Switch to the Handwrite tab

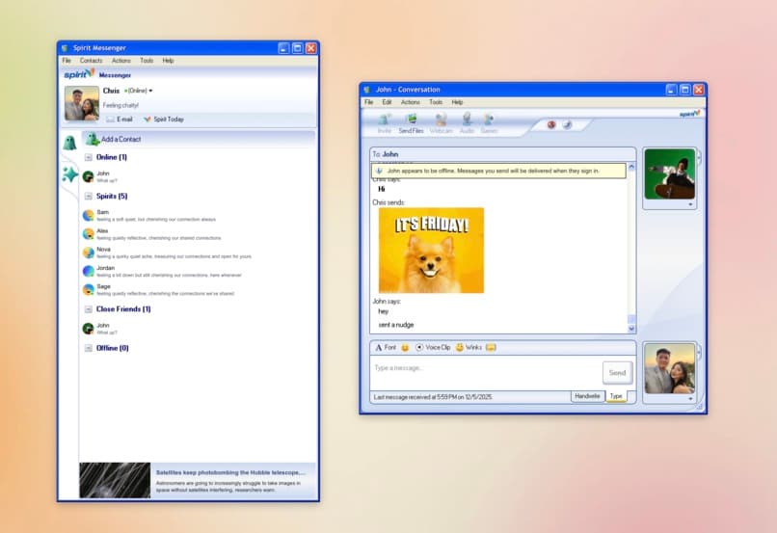point(587,396)
